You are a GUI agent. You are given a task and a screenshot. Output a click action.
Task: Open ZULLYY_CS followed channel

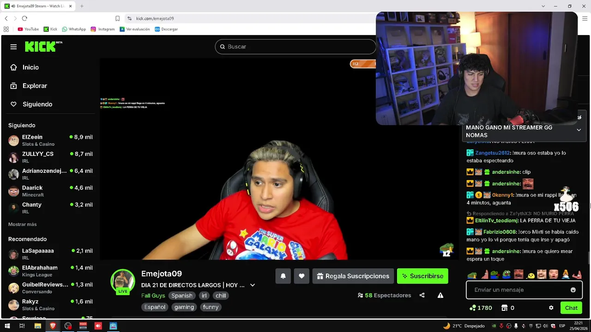click(x=50, y=157)
